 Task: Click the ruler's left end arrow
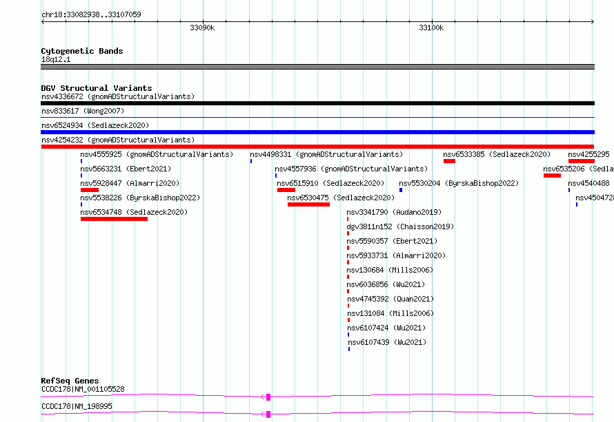pyautogui.click(x=43, y=22)
